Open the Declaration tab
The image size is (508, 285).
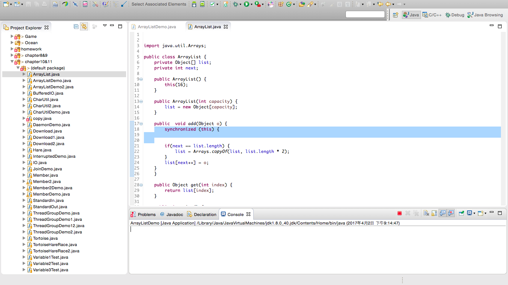click(x=202, y=214)
